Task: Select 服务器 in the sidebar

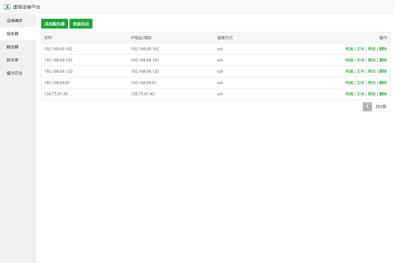Action: [x=13, y=34]
